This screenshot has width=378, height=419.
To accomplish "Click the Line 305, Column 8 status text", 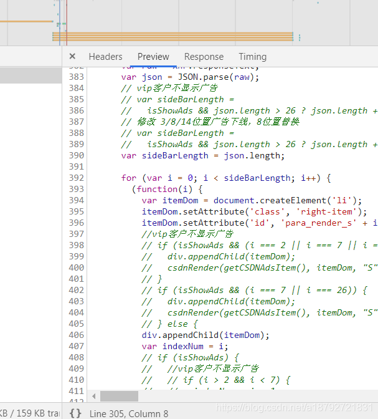I will pos(129,413).
